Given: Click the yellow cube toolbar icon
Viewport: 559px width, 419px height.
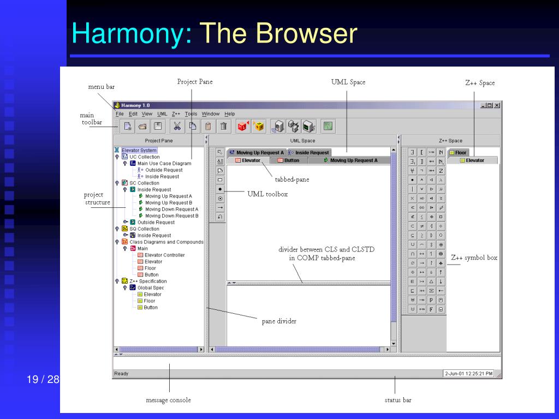Looking at the screenshot, I should 259,126.
